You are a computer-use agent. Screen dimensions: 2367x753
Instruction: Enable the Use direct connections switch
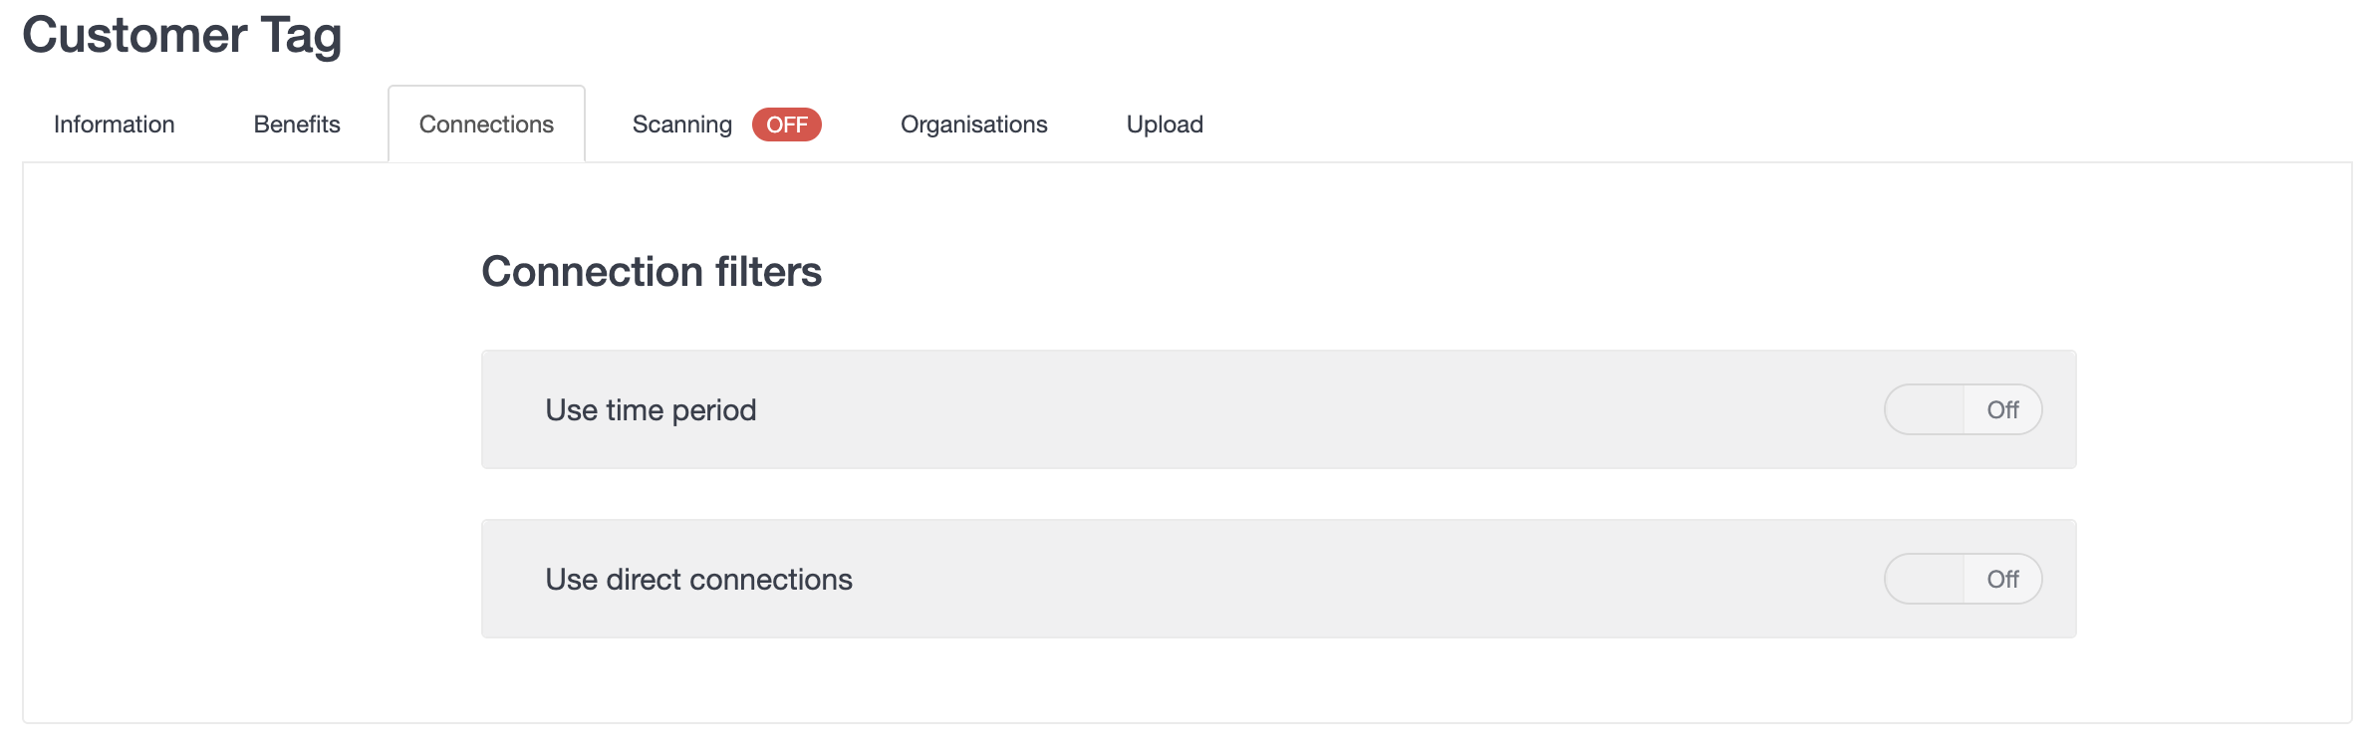(1963, 579)
